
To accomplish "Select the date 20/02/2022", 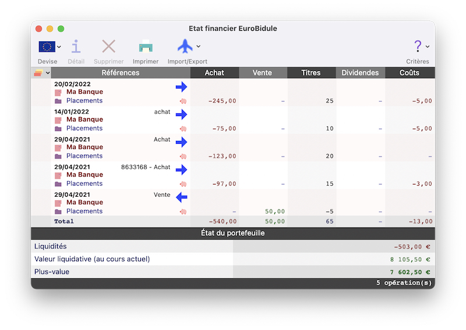I will [x=72, y=84].
